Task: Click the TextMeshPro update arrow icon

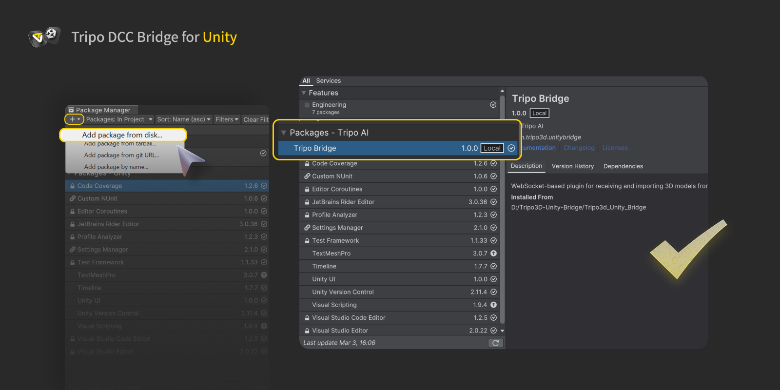Action: click(493, 253)
